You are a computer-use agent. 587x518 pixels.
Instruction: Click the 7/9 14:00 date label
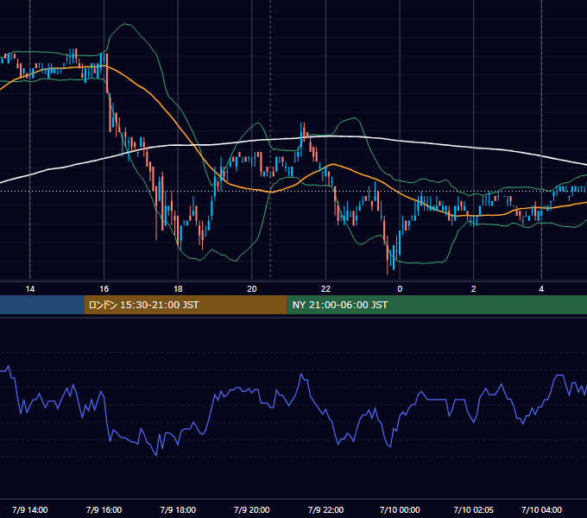point(30,509)
